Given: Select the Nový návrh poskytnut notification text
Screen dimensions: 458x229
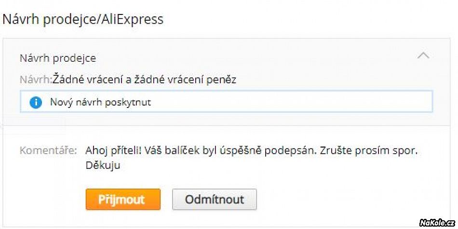Looking at the screenshot, I should coord(100,102).
